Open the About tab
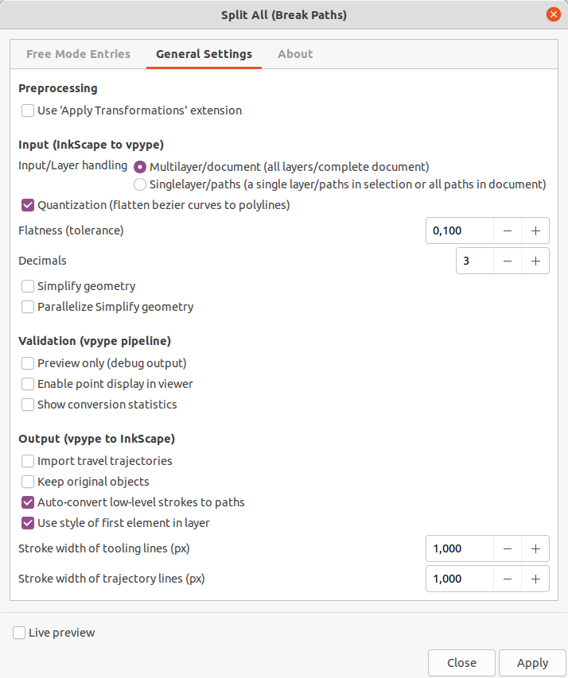This screenshot has height=678, width=568. [x=295, y=54]
